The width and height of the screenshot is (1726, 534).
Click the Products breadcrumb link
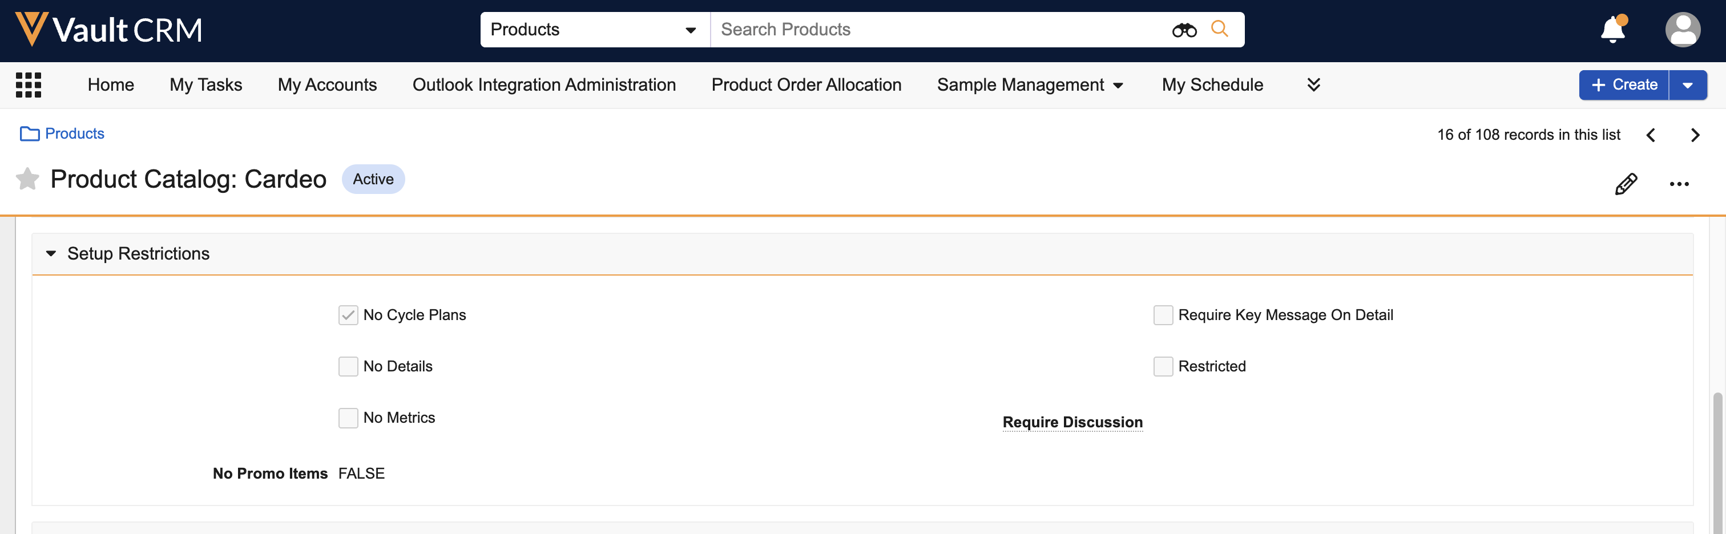74,134
